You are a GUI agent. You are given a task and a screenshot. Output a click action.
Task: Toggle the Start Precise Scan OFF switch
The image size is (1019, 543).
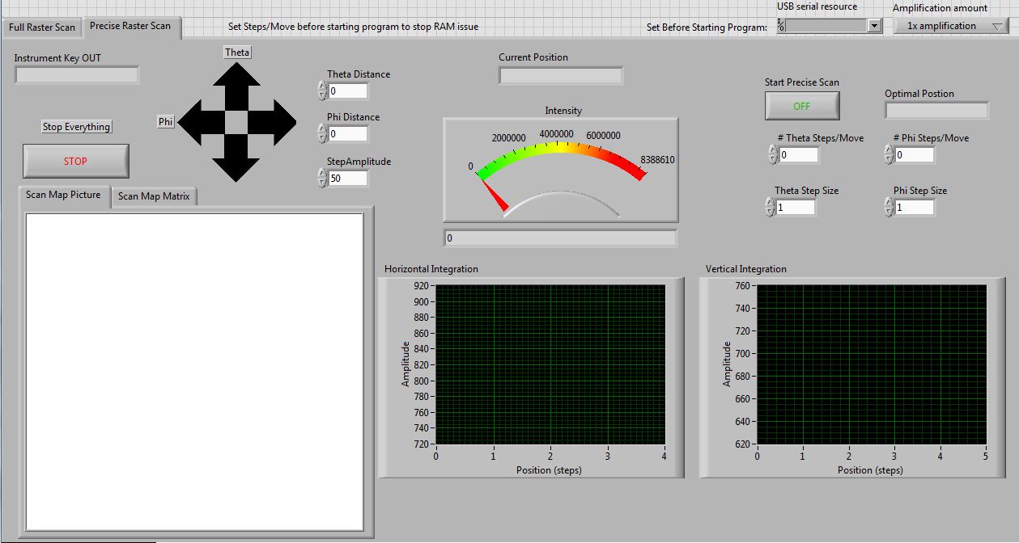801,106
